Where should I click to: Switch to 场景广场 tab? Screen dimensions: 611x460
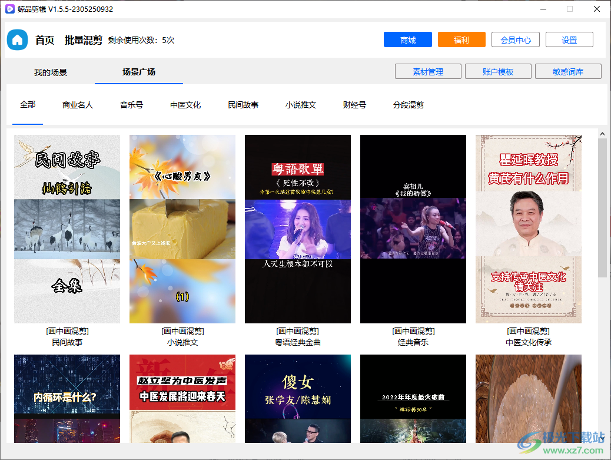139,72
